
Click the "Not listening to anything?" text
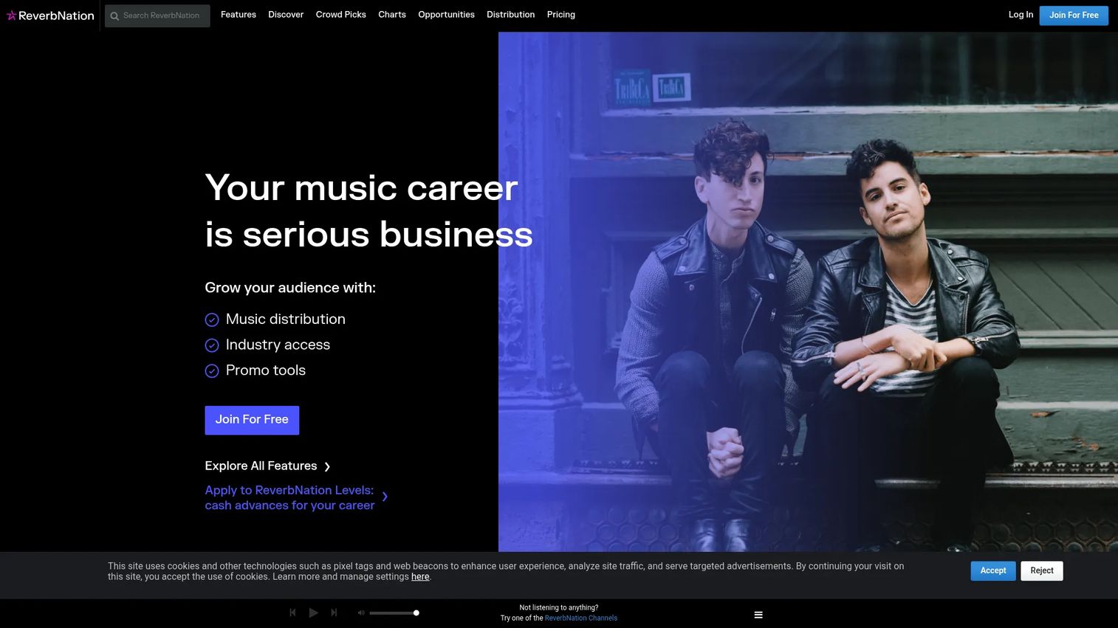coord(559,608)
